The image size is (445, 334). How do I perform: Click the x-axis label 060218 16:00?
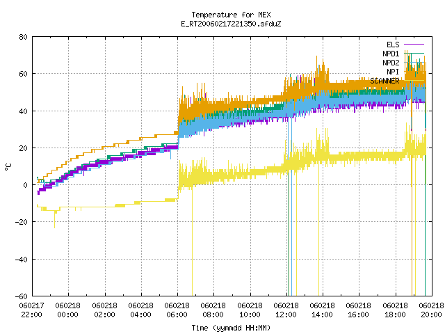pos(359,310)
